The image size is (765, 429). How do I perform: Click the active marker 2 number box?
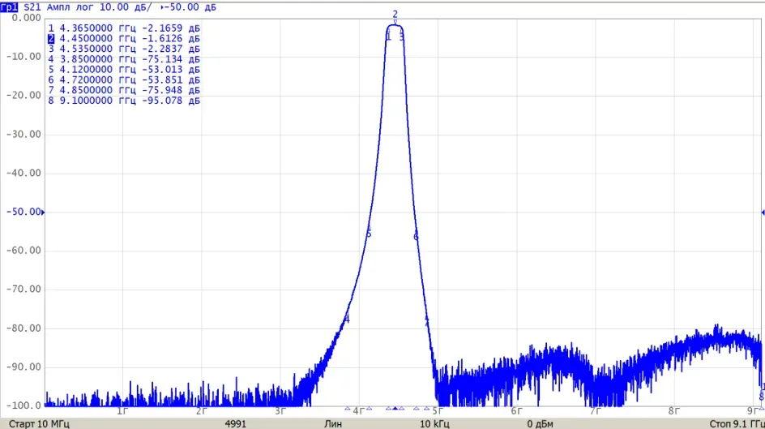coord(51,39)
